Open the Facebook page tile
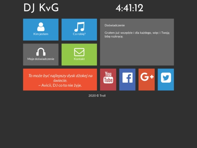The height and width of the screenshot is (148, 197). tap(127, 80)
